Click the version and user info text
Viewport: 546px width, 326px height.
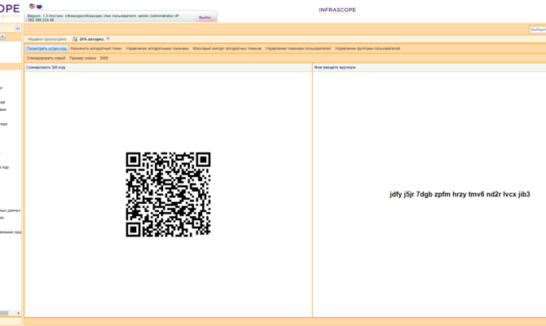(104, 18)
